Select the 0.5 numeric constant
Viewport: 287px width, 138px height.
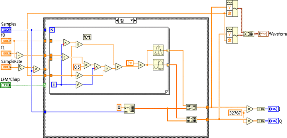click(x=77, y=67)
